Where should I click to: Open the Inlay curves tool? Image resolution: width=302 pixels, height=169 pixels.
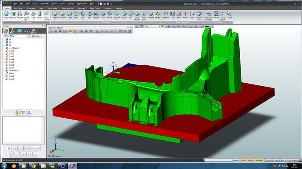144,16
